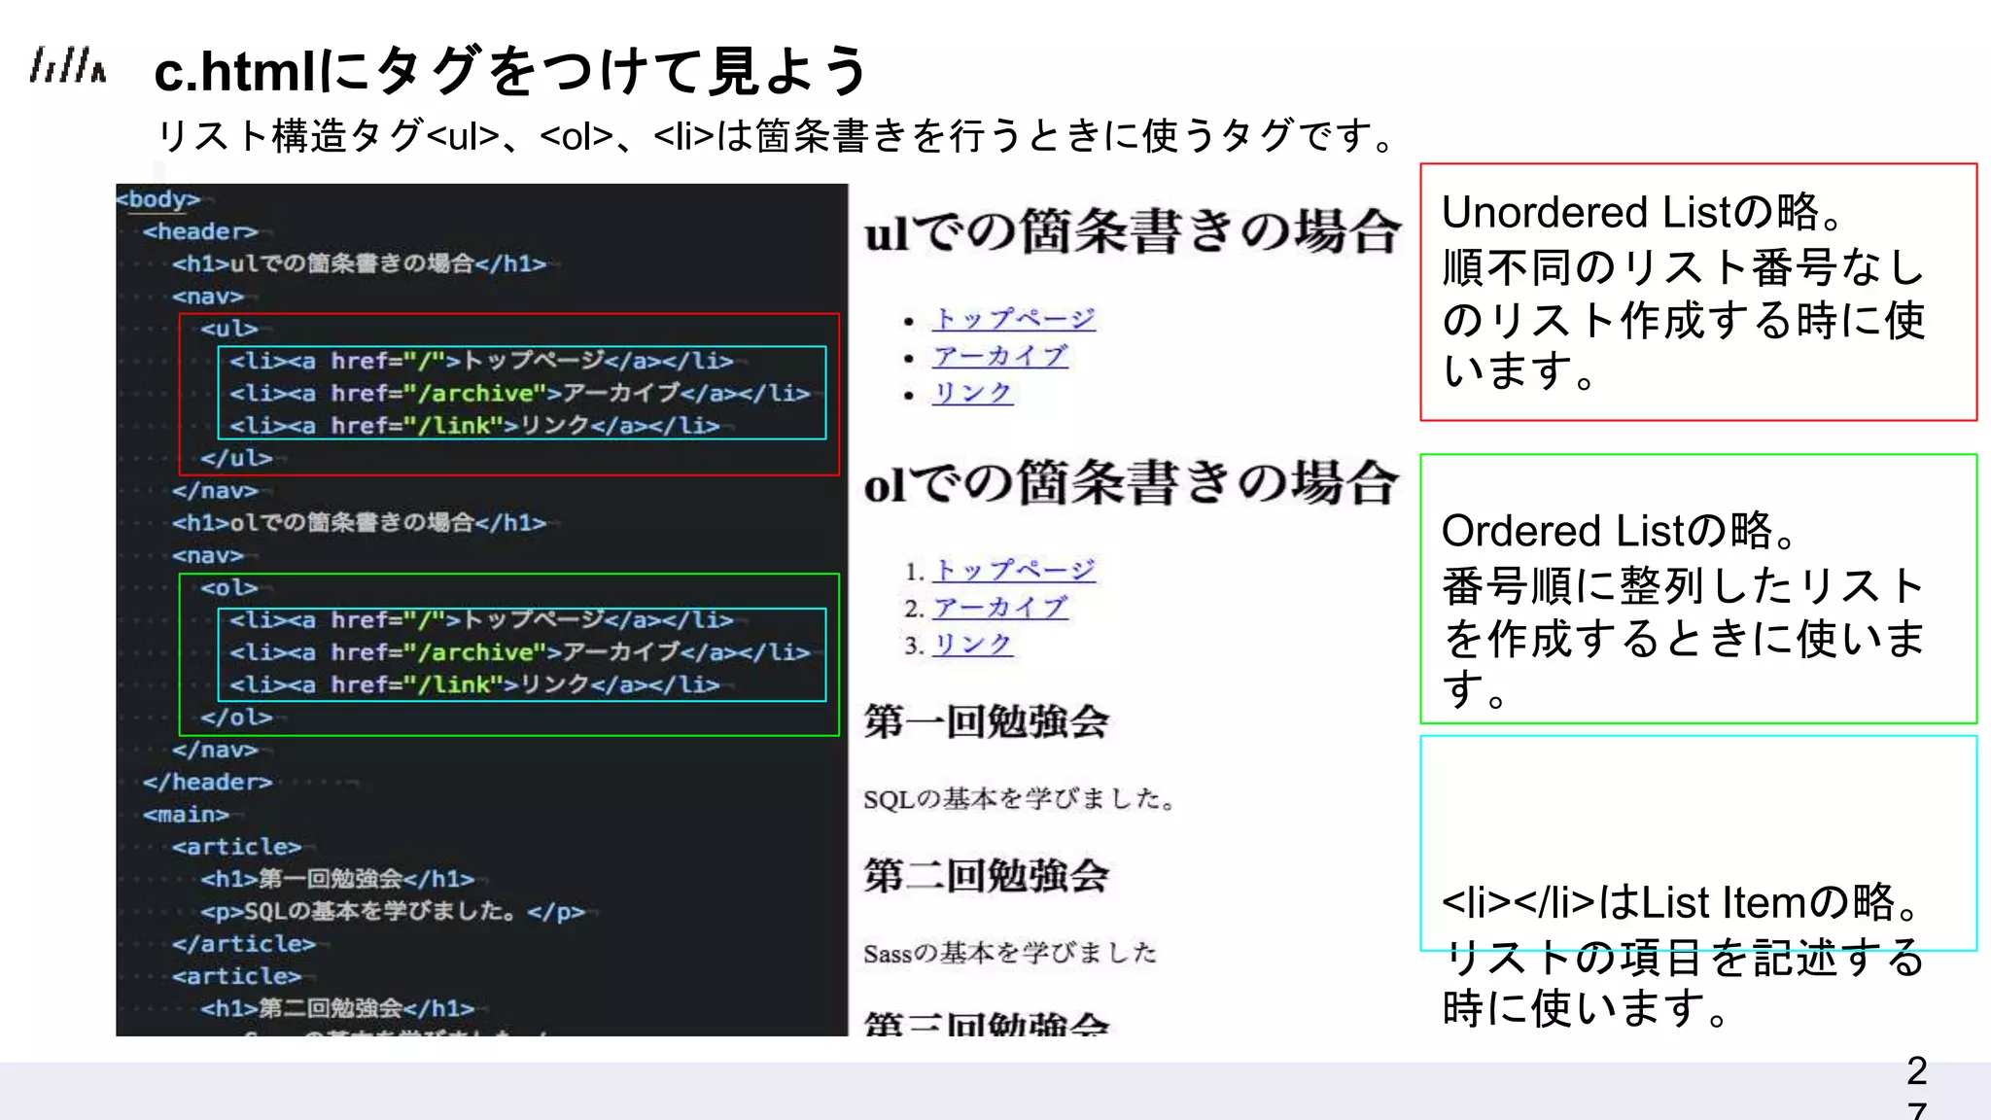1991x1120 pixels.
Task: Open the numbered list item 3 リンク link
Action: (972, 645)
